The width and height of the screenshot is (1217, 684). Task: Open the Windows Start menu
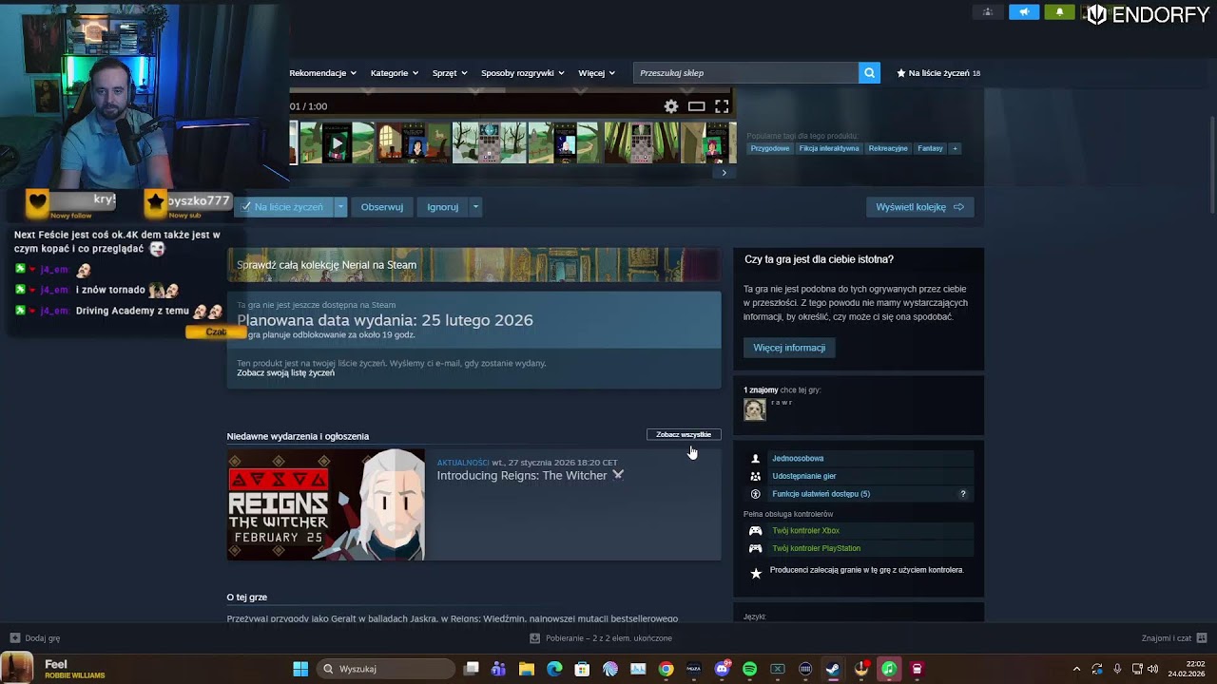click(x=300, y=669)
